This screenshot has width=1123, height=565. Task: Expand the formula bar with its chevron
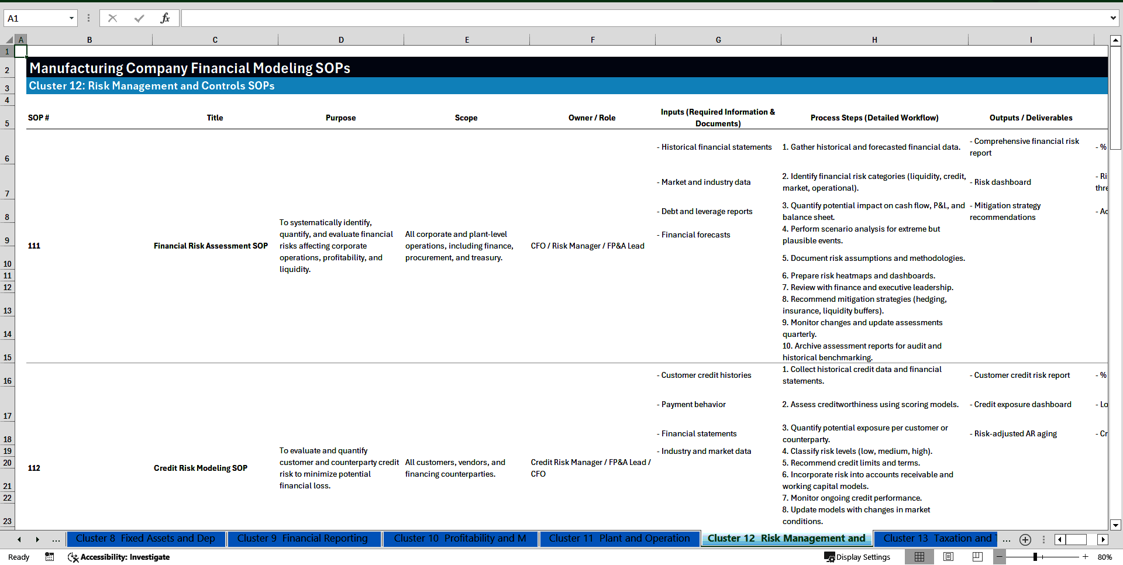coord(1114,18)
